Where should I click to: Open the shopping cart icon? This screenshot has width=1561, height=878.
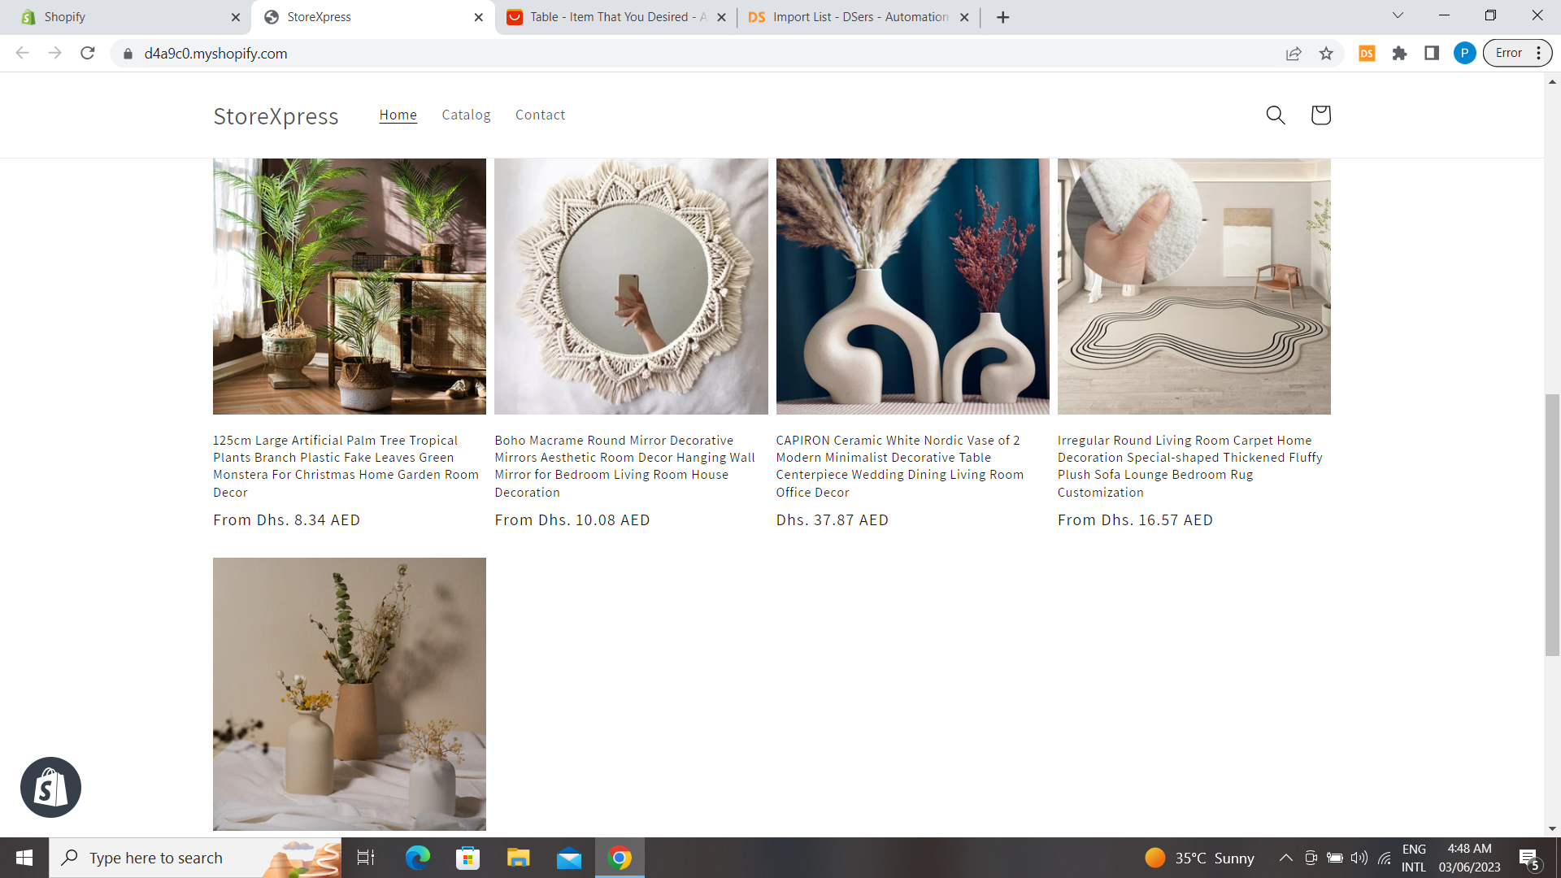pyautogui.click(x=1320, y=115)
